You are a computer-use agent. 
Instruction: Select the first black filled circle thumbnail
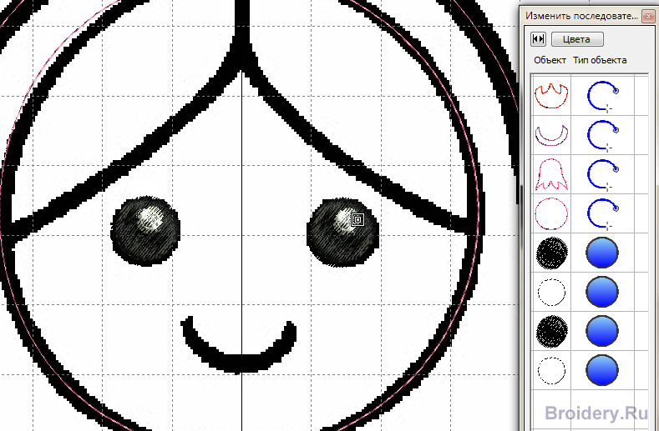point(552,253)
